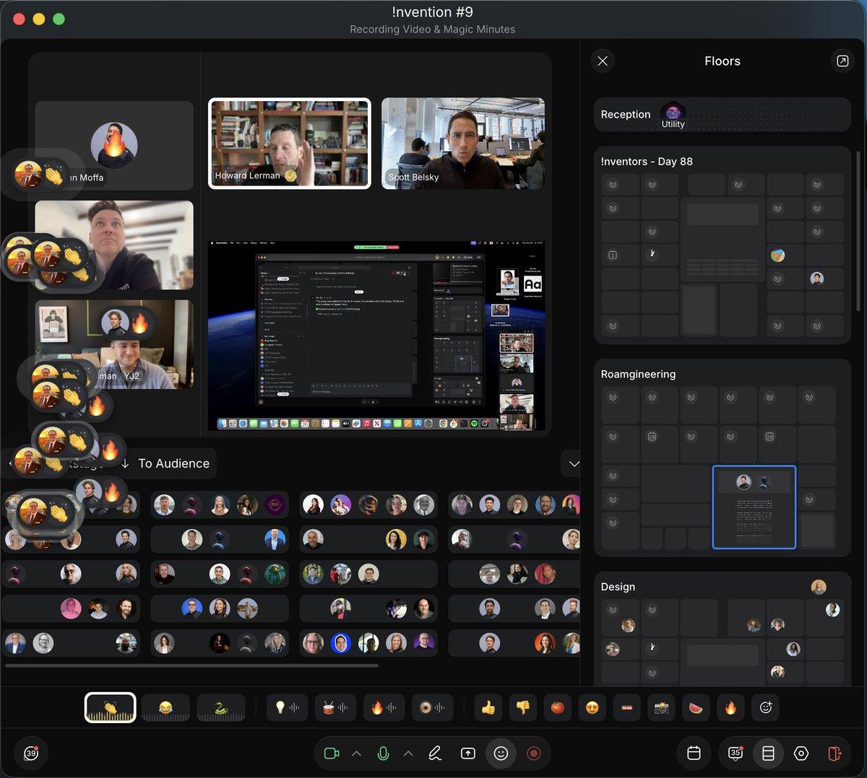The height and width of the screenshot is (778, 867).
Task: Collapse the stage with the down chevron
Action: coord(573,463)
